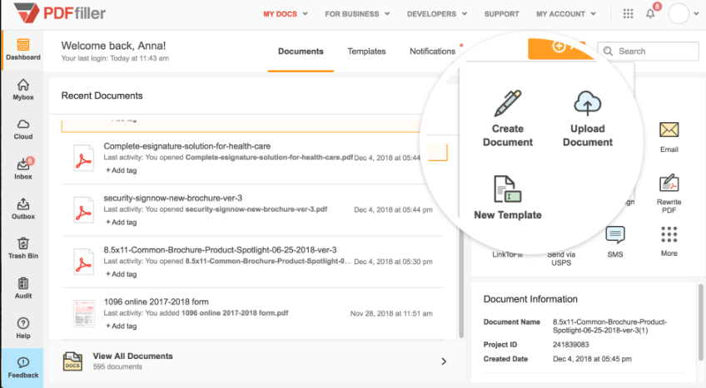Select Created Date Dec 4, 2018 value
Screen dimensions: 706x388
(592, 359)
